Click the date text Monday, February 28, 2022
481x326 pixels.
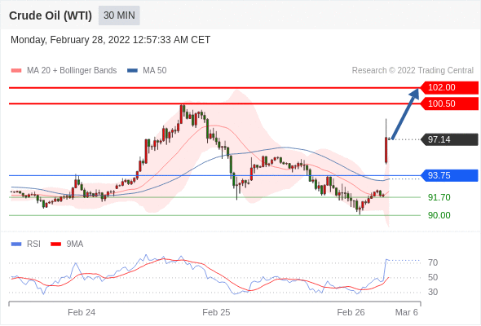(70, 40)
